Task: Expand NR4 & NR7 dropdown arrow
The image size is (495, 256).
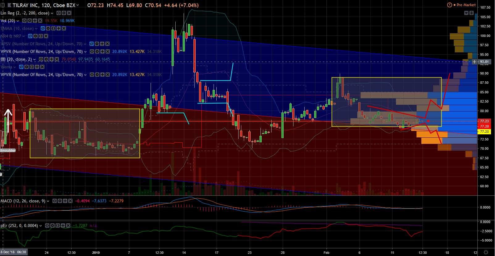Action: 23,36
